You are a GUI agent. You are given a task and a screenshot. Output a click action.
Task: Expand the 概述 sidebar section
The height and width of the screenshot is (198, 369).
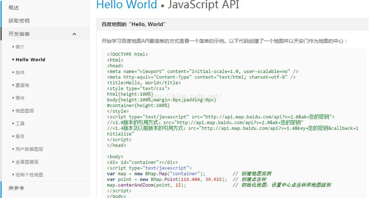[x=14, y=8]
